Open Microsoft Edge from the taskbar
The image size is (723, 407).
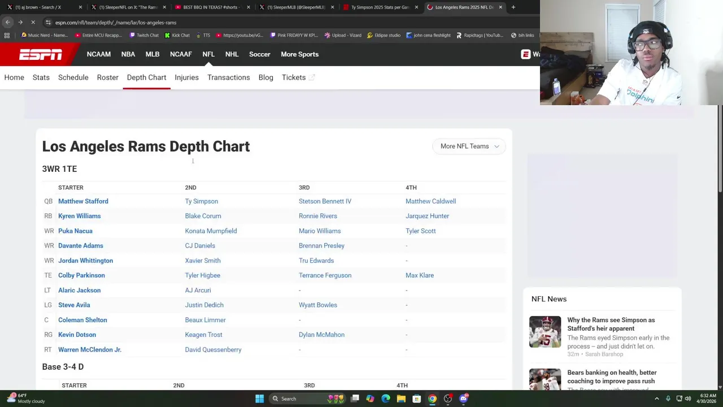tap(386, 399)
